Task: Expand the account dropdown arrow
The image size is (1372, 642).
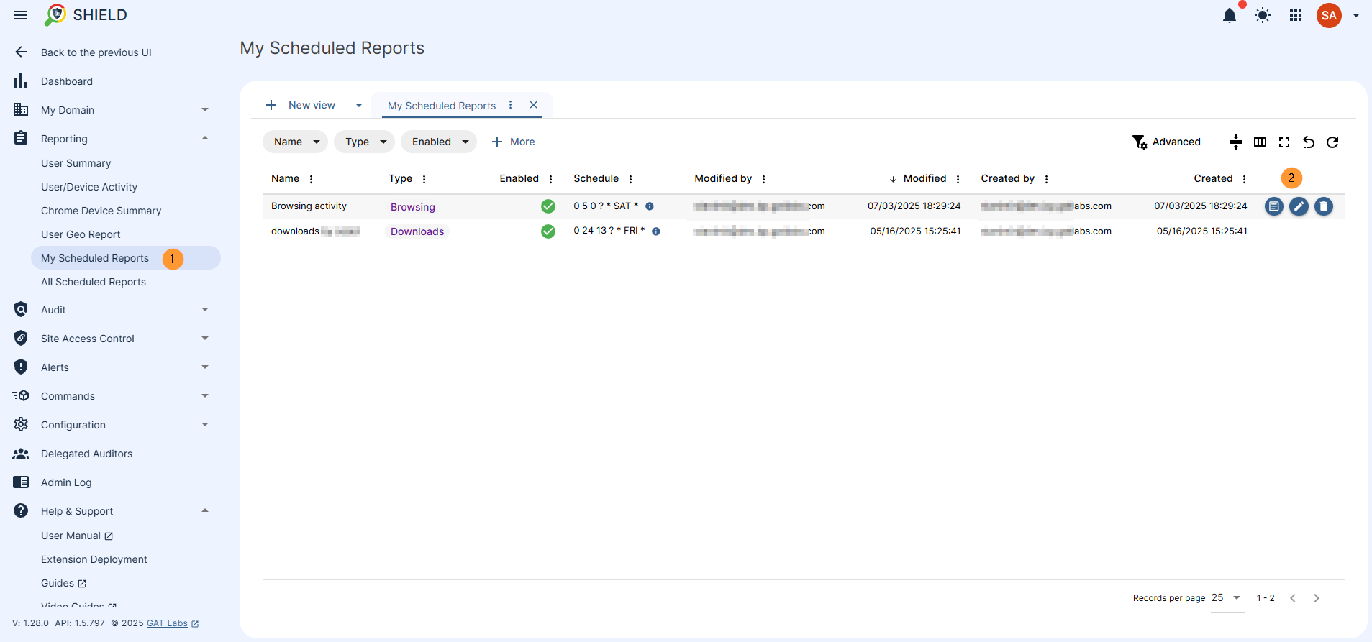Action: [x=1356, y=15]
